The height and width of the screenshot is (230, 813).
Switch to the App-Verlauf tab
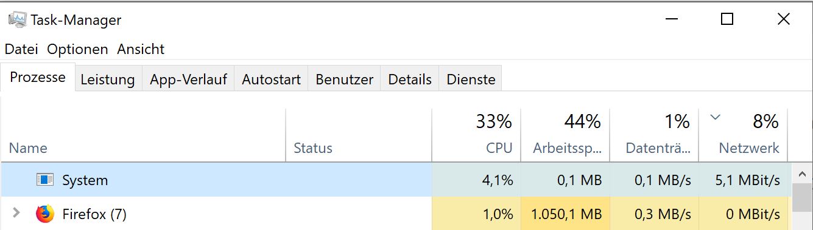189,79
